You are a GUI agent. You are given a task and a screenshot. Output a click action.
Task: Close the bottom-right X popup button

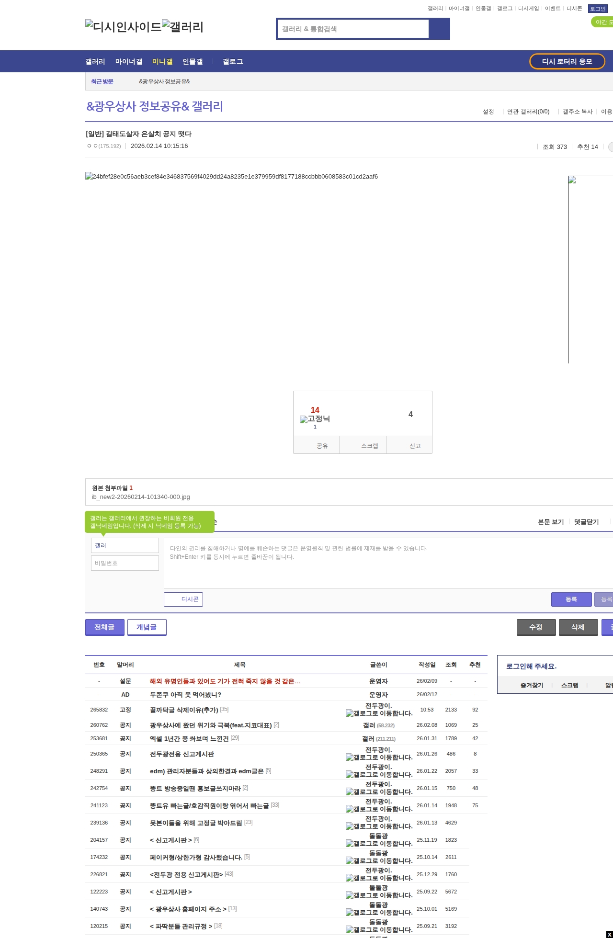[609, 934]
